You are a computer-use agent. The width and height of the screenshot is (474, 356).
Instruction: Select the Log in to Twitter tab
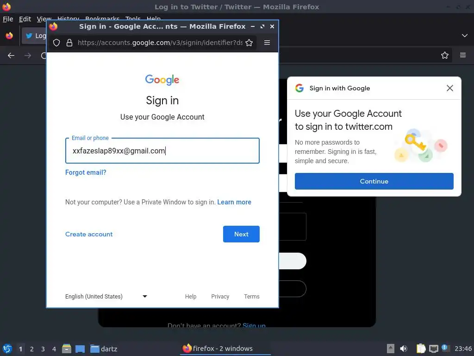pyautogui.click(x=34, y=36)
